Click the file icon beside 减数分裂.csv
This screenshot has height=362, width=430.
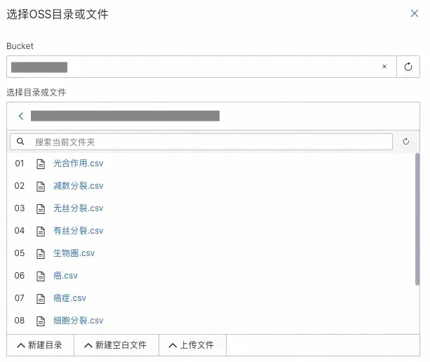point(41,186)
